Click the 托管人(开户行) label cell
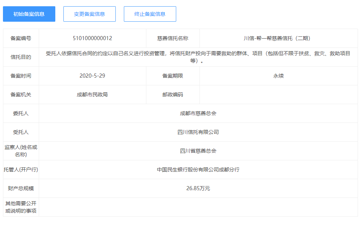 click(x=21, y=170)
